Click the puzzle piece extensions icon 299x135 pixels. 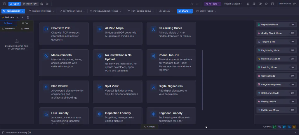[266, 4]
